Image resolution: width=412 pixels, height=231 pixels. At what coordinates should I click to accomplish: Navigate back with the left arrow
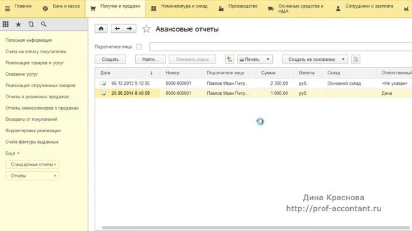click(117, 29)
